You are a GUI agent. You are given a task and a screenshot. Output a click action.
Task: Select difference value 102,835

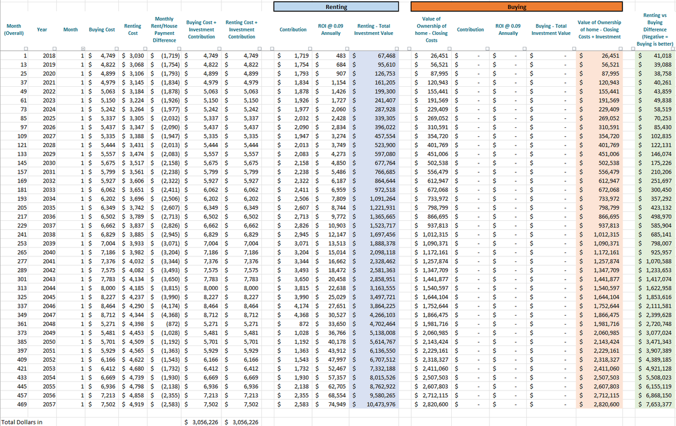point(653,136)
